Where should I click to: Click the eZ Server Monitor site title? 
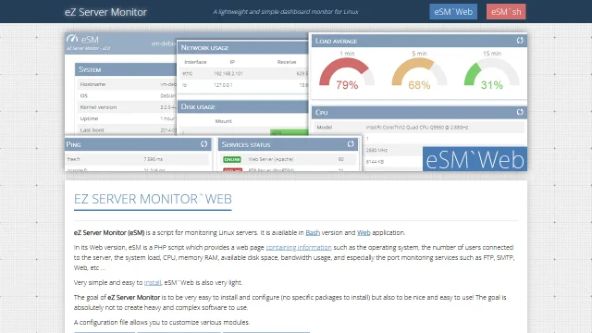pyautogui.click(x=105, y=12)
